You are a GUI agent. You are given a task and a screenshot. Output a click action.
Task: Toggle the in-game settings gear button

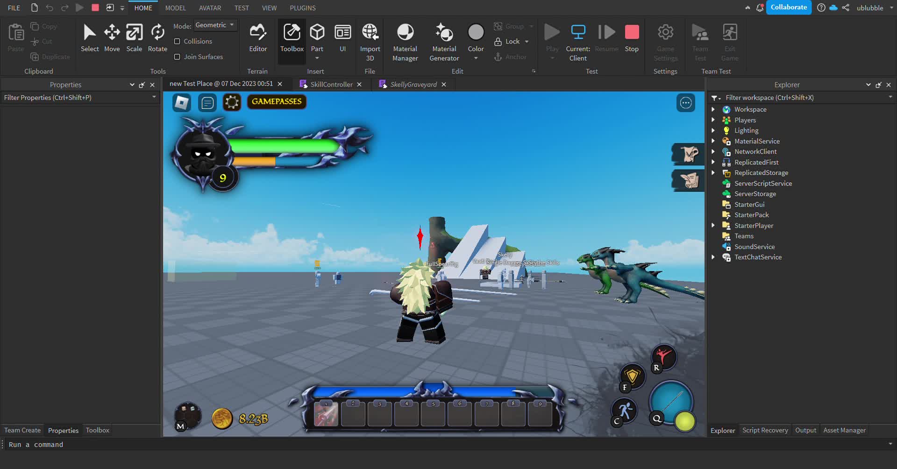[232, 102]
